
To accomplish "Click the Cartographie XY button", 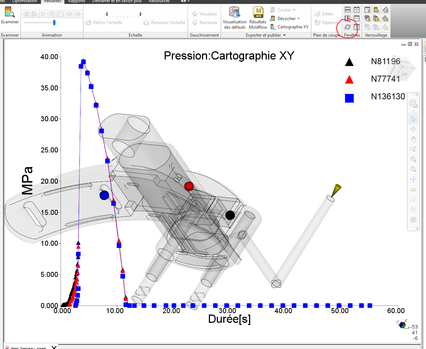I will pos(289,27).
